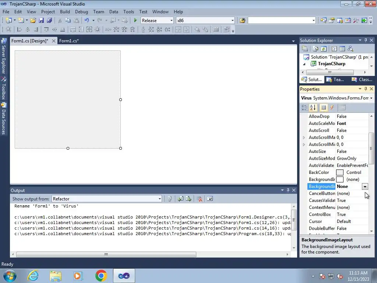Viewport: 377px width, 283px height.
Task: Click the New Project toolbar icon
Action: [x=9, y=21]
